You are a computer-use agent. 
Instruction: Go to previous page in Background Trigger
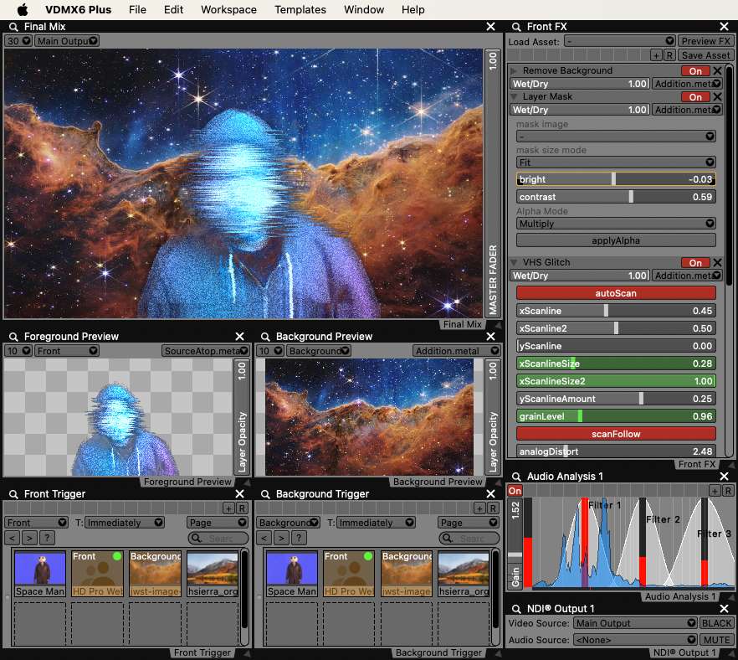266,538
